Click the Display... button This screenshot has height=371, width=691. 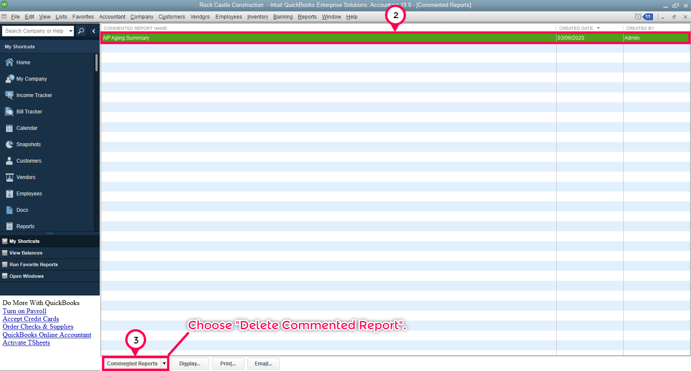pyautogui.click(x=190, y=364)
